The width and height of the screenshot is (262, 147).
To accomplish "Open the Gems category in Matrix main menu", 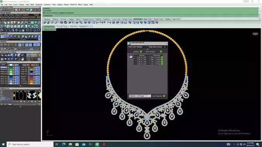I will coord(17,19).
